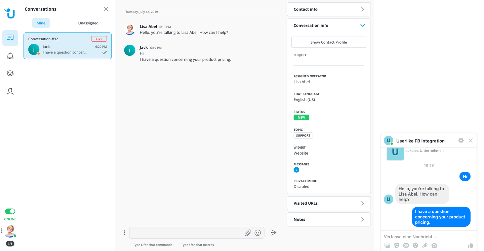
Task: Open the notifications bell icon
Action: [x=10, y=56]
